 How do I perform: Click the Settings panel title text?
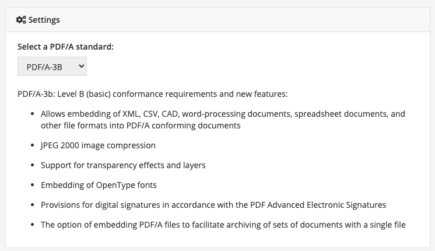44,20
